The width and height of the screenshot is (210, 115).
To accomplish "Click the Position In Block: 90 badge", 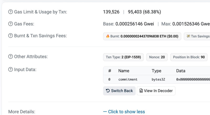I will (x=189, y=57).
